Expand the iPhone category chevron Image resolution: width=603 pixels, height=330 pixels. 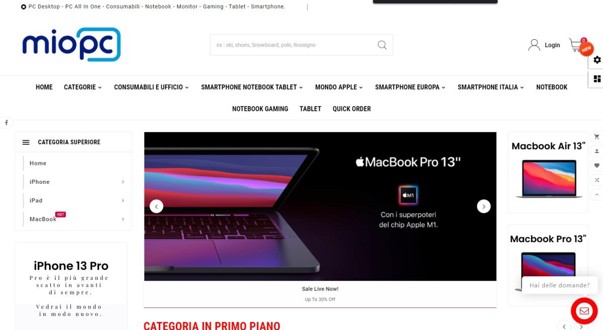coord(123,182)
